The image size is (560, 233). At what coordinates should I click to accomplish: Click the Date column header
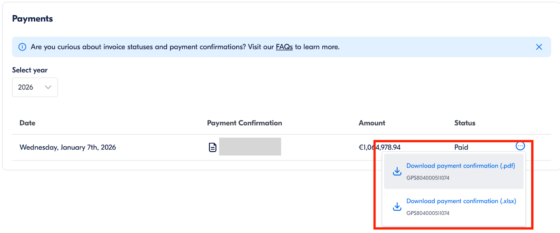click(x=27, y=123)
